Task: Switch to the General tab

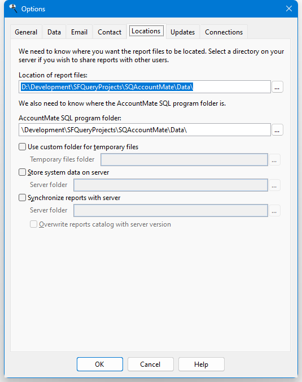Action: click(x=26, y=32)
